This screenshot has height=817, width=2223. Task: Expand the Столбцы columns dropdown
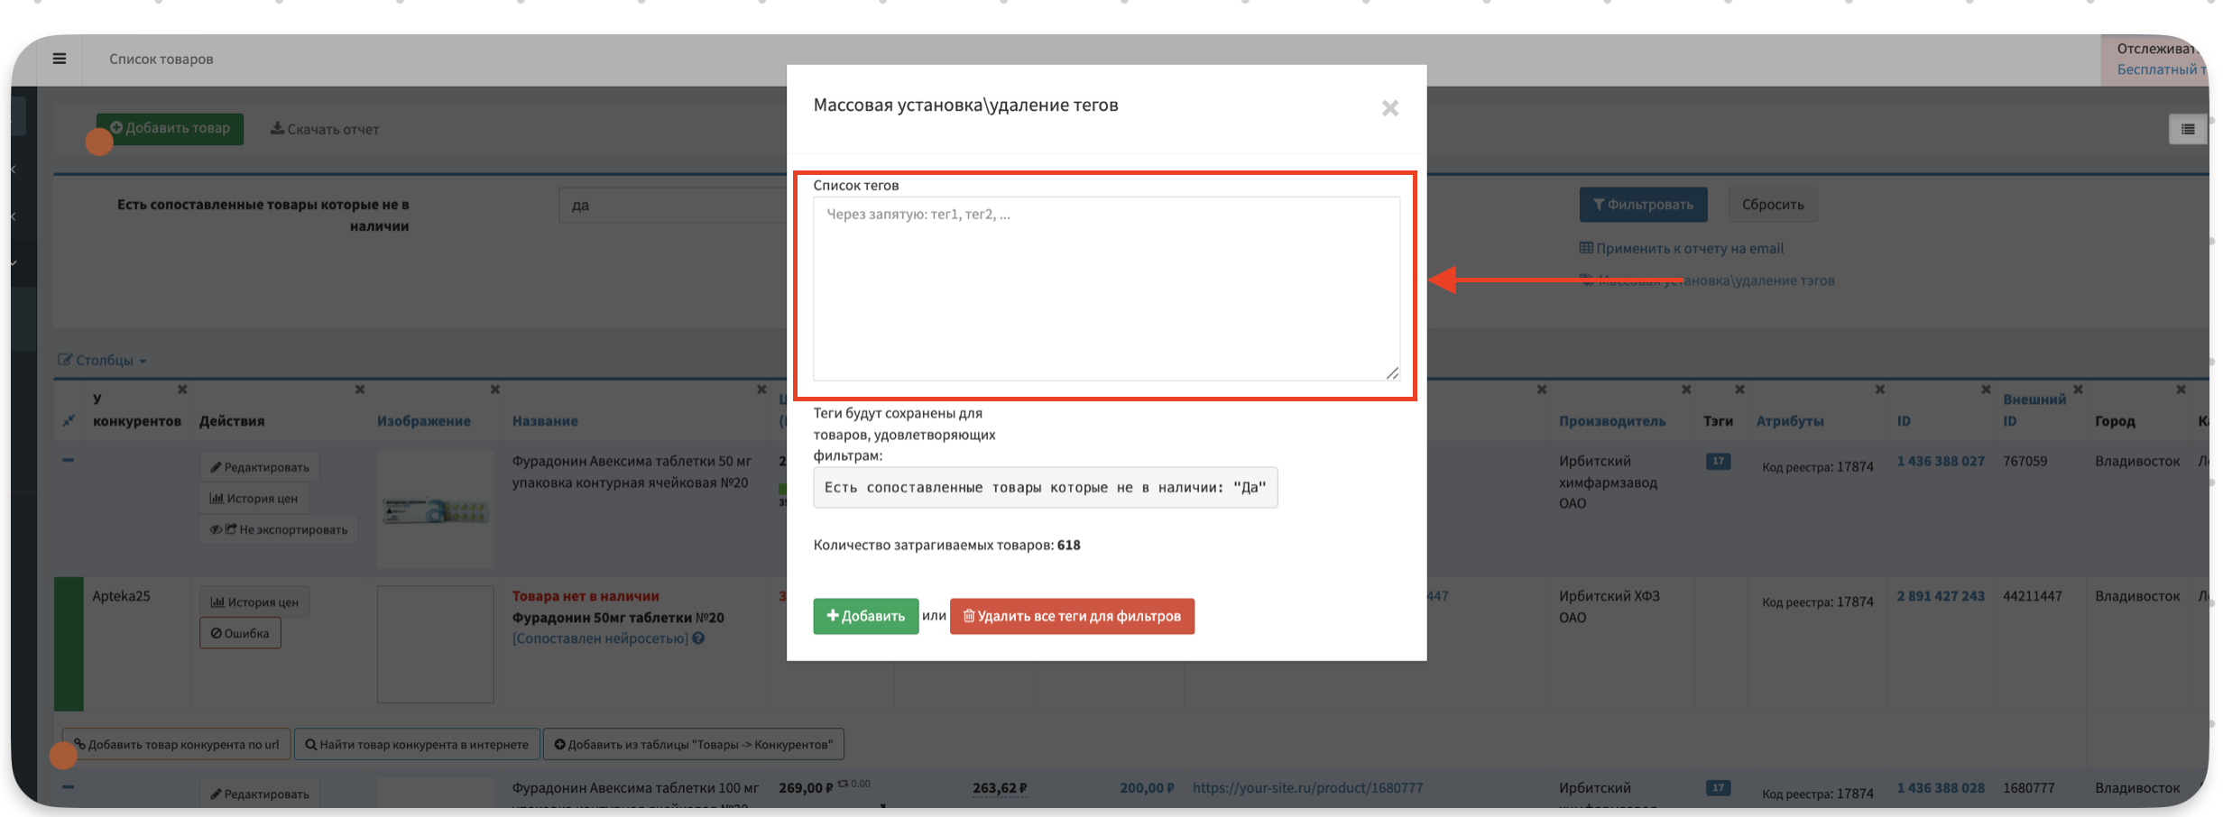[x=103, y=361]
